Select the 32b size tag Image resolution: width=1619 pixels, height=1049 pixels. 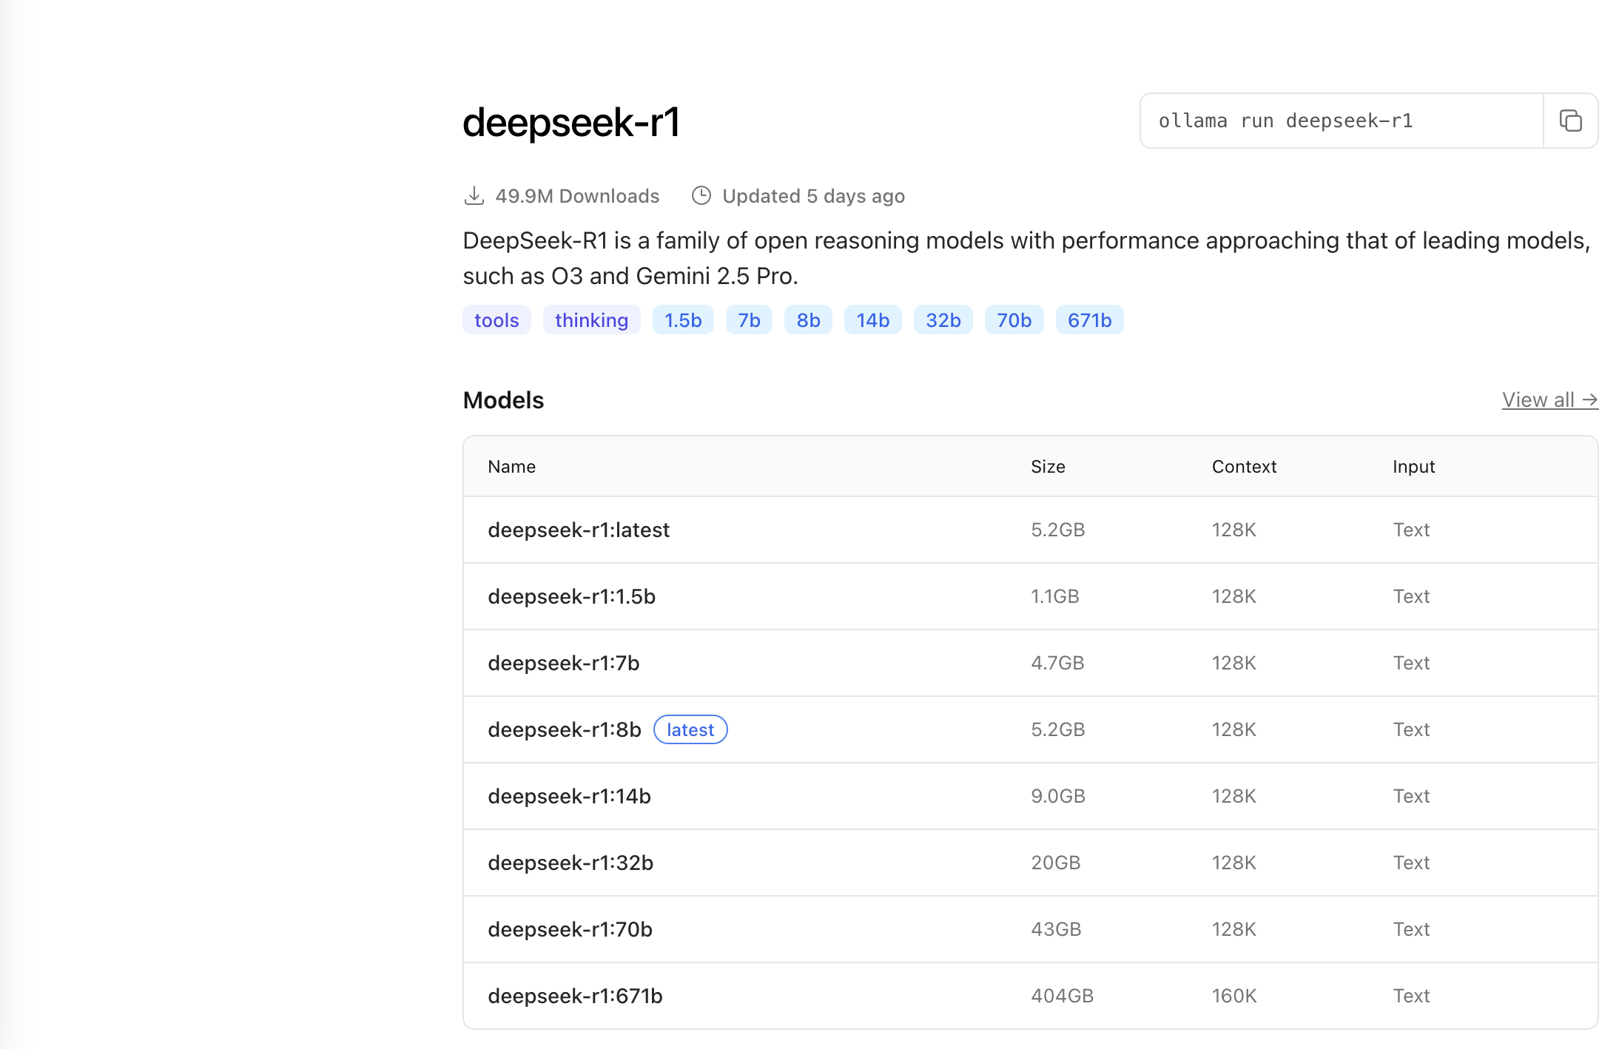943,320
